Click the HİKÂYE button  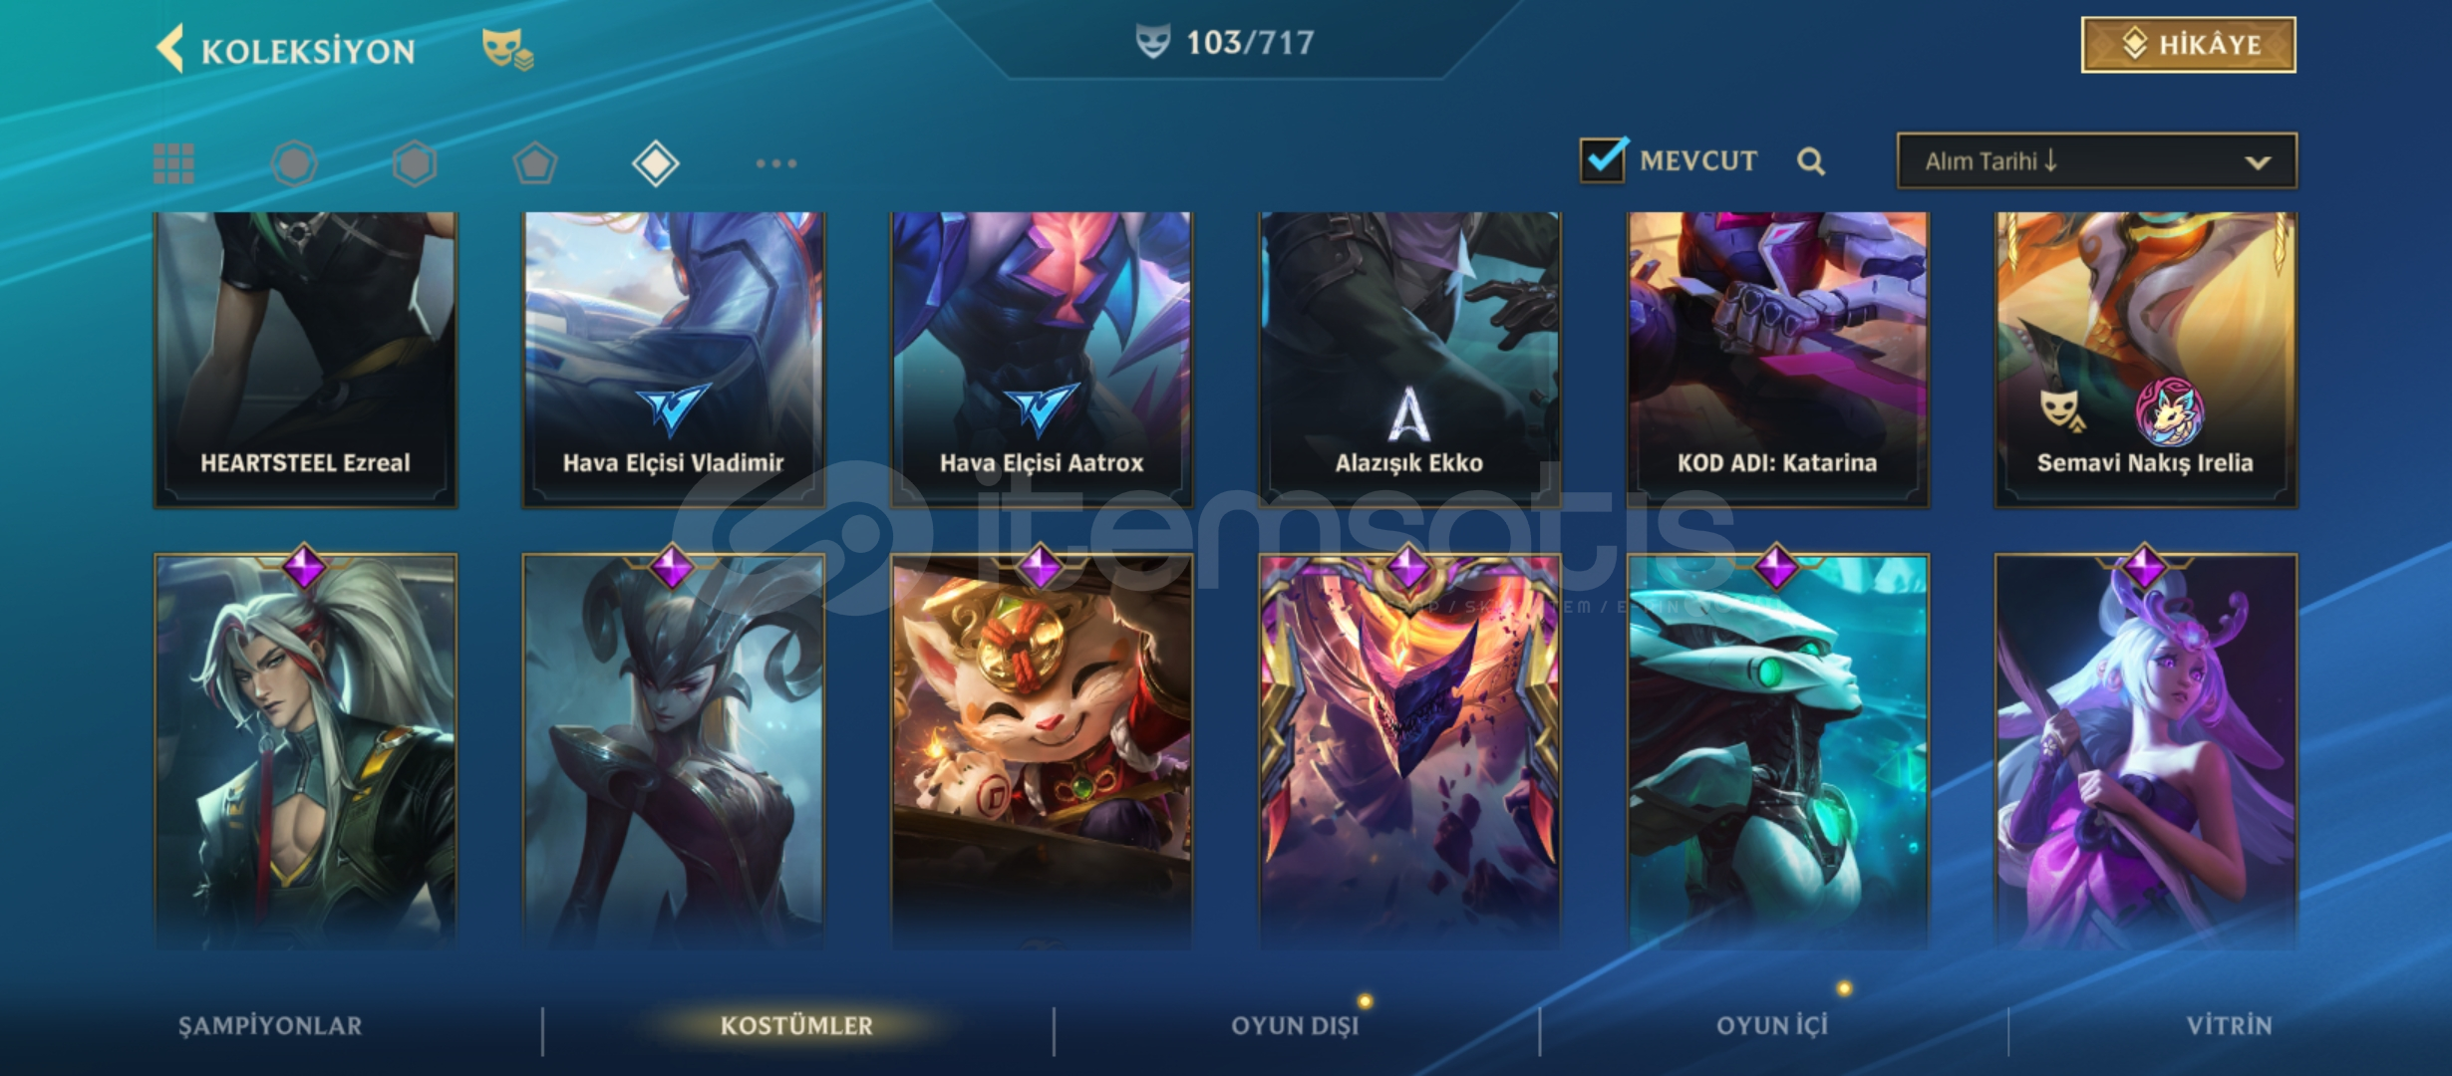pyautogui.click(x=2189, y=45)
